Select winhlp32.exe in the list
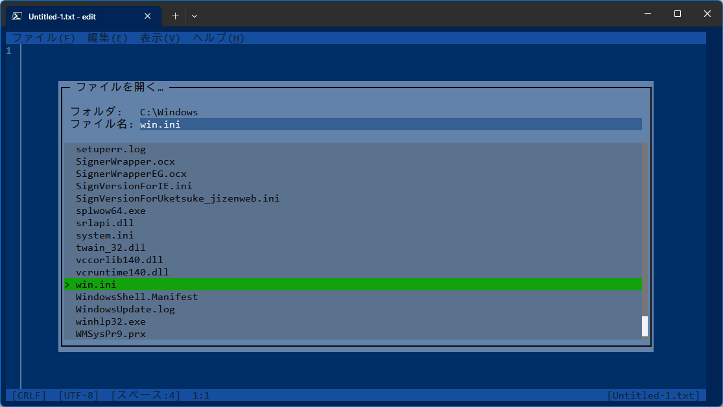The width and height of the screenshot is (723, 407). [x=353, y=321]
